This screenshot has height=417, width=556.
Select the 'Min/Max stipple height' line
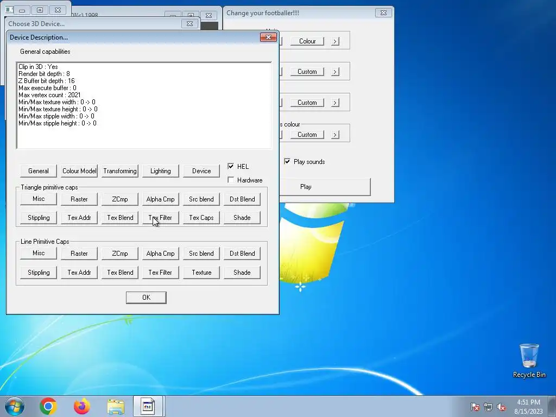tap(58, 123)
